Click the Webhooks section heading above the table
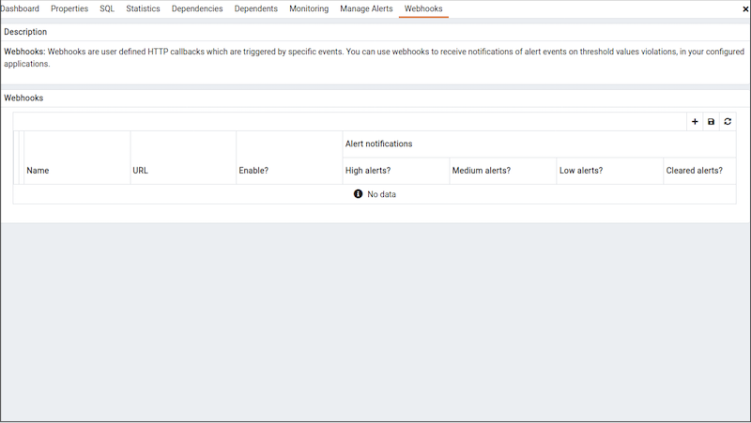This screenshot has height=423, width=751. (23, 98)
